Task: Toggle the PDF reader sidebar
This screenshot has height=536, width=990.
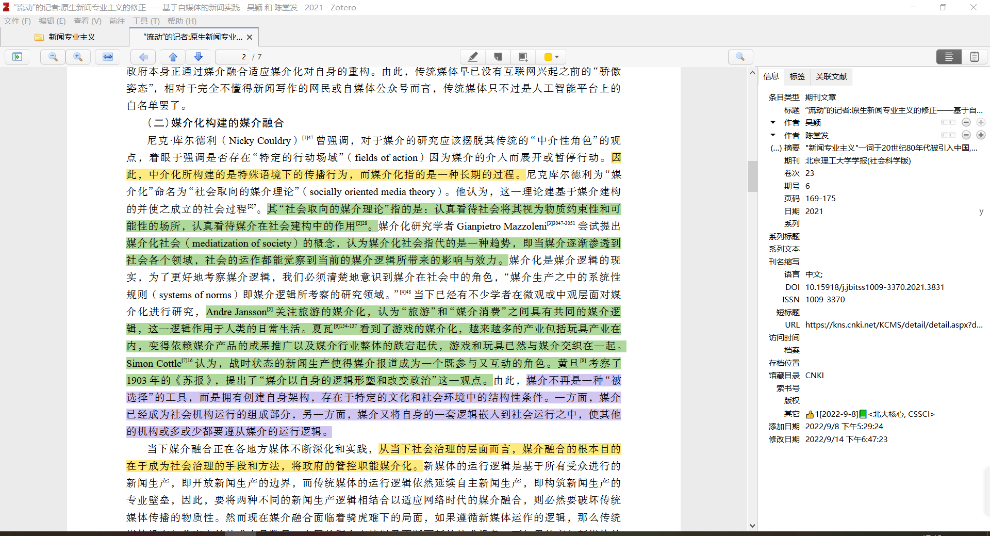Action: click(18, 57)
